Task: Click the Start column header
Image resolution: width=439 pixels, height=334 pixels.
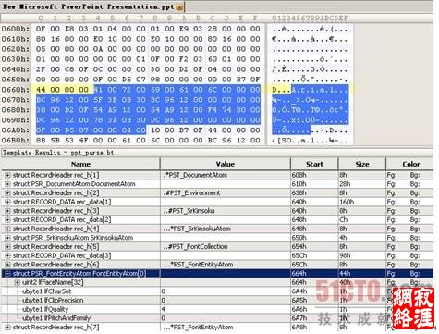Action: (x=314, y=164)
